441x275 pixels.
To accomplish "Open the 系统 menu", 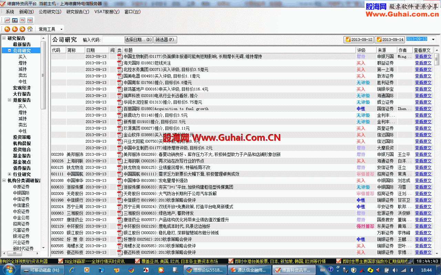I will (10, 12).
